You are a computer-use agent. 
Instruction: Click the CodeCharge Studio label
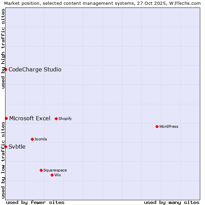[x=35, y=70]
